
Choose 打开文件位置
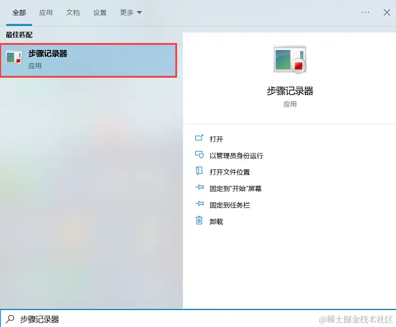click(x=230, y=172)
